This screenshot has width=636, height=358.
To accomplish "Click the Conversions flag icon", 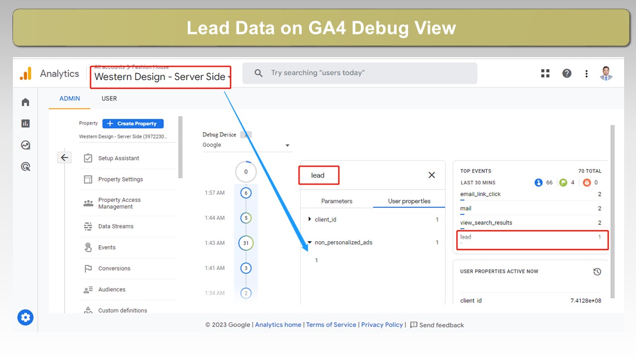I will point(88,268).
